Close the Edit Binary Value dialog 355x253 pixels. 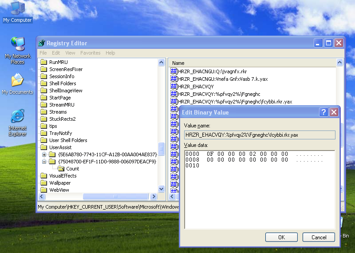334,112
